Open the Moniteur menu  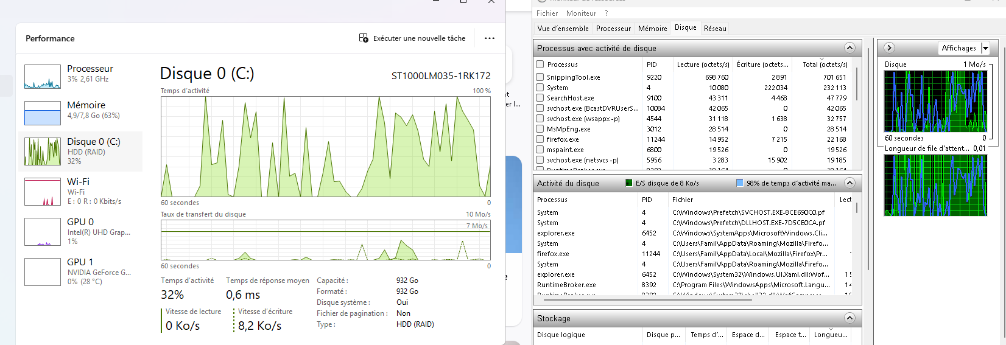point(581,13)
